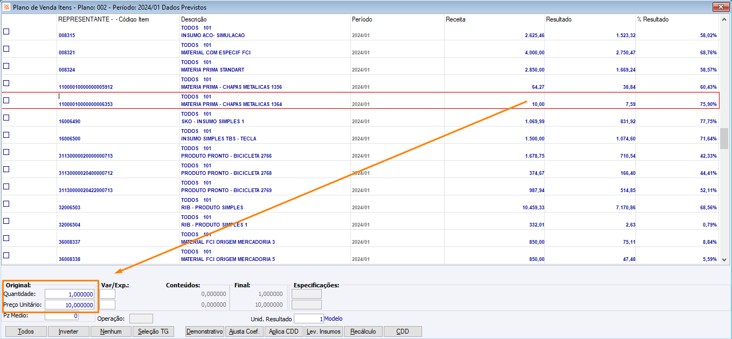The width and height of the screenshot is (732, 339).
Task: Open the Demonstrativo button
Action: 205,331
